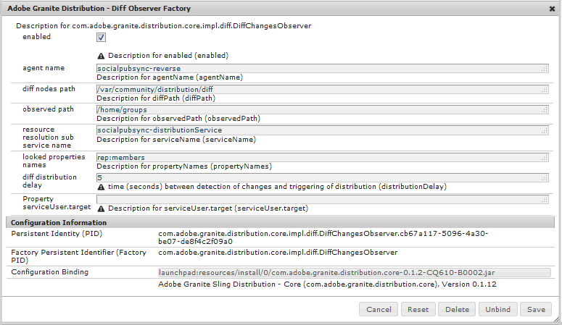
Task: Click the 'Description for diffPath' text
Action: coord(156,98)
